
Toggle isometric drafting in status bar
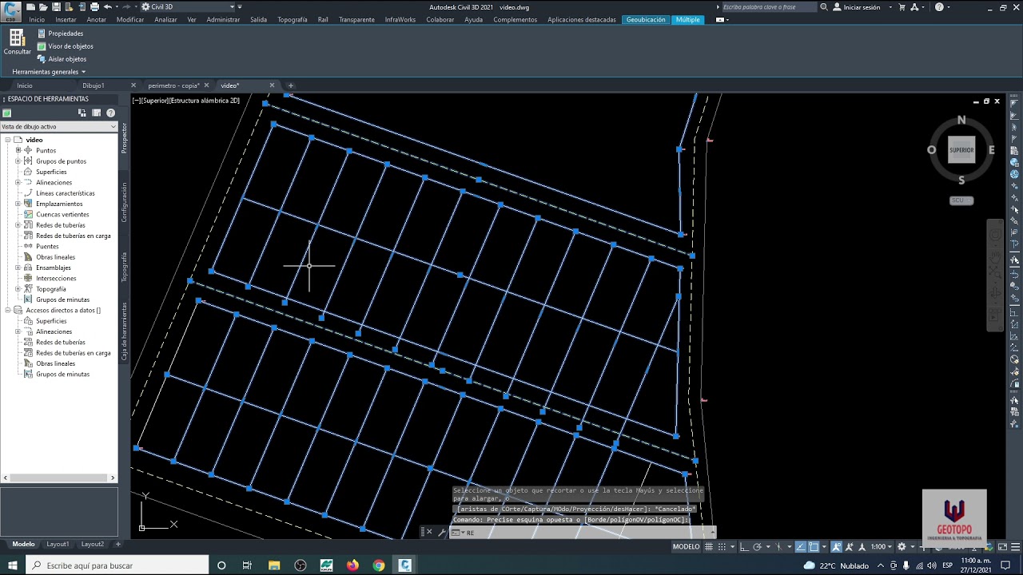(778, 547)
